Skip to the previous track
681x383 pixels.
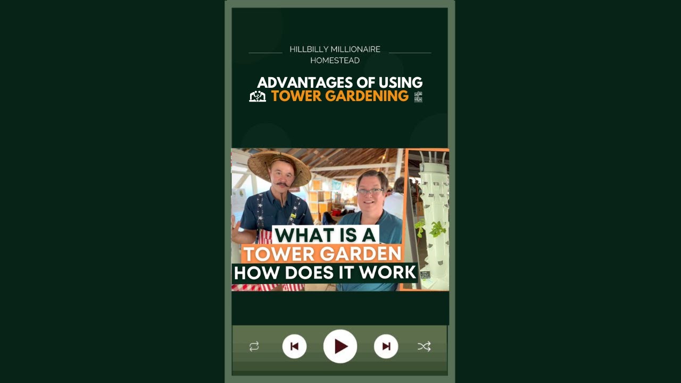[x=294, y=346]
